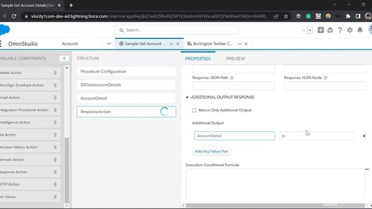Viewport: 372px width, 209px height.
Task: Open the Accounts navigation dropdown chevron
Action: (x=109, y=44)
